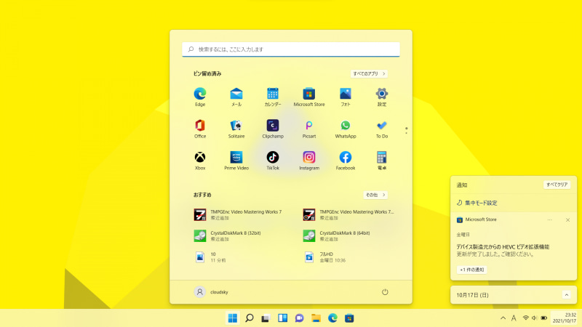582x327 pixels.
Task: Go to next pinned apps page dots
Action: click(407, 131)
